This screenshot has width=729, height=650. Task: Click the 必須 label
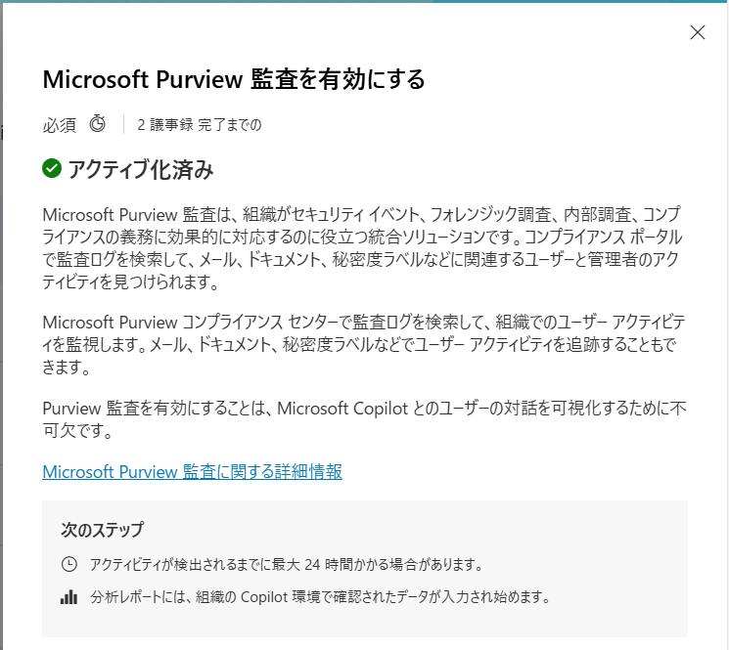point(59,125)
